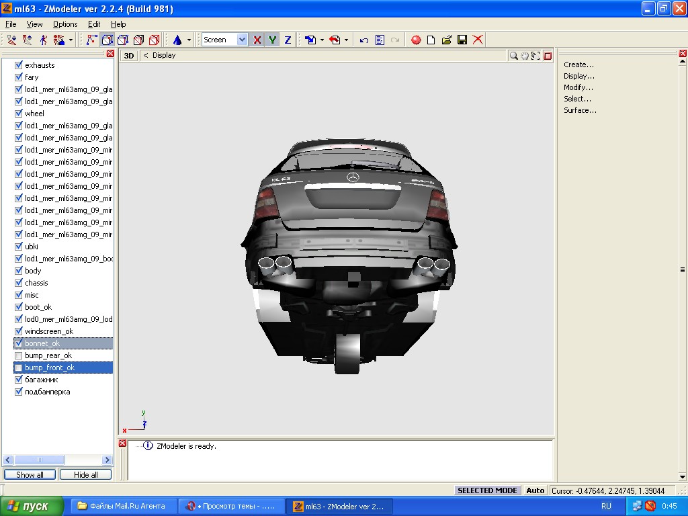Click the viewport maximize red square icon
688x516 pixels.
(548, 56)
